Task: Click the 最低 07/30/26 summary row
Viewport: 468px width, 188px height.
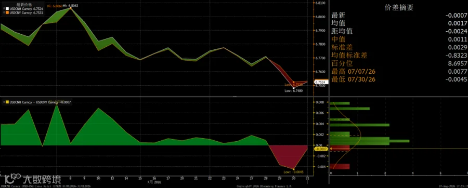Action: [x=399, y=79]
